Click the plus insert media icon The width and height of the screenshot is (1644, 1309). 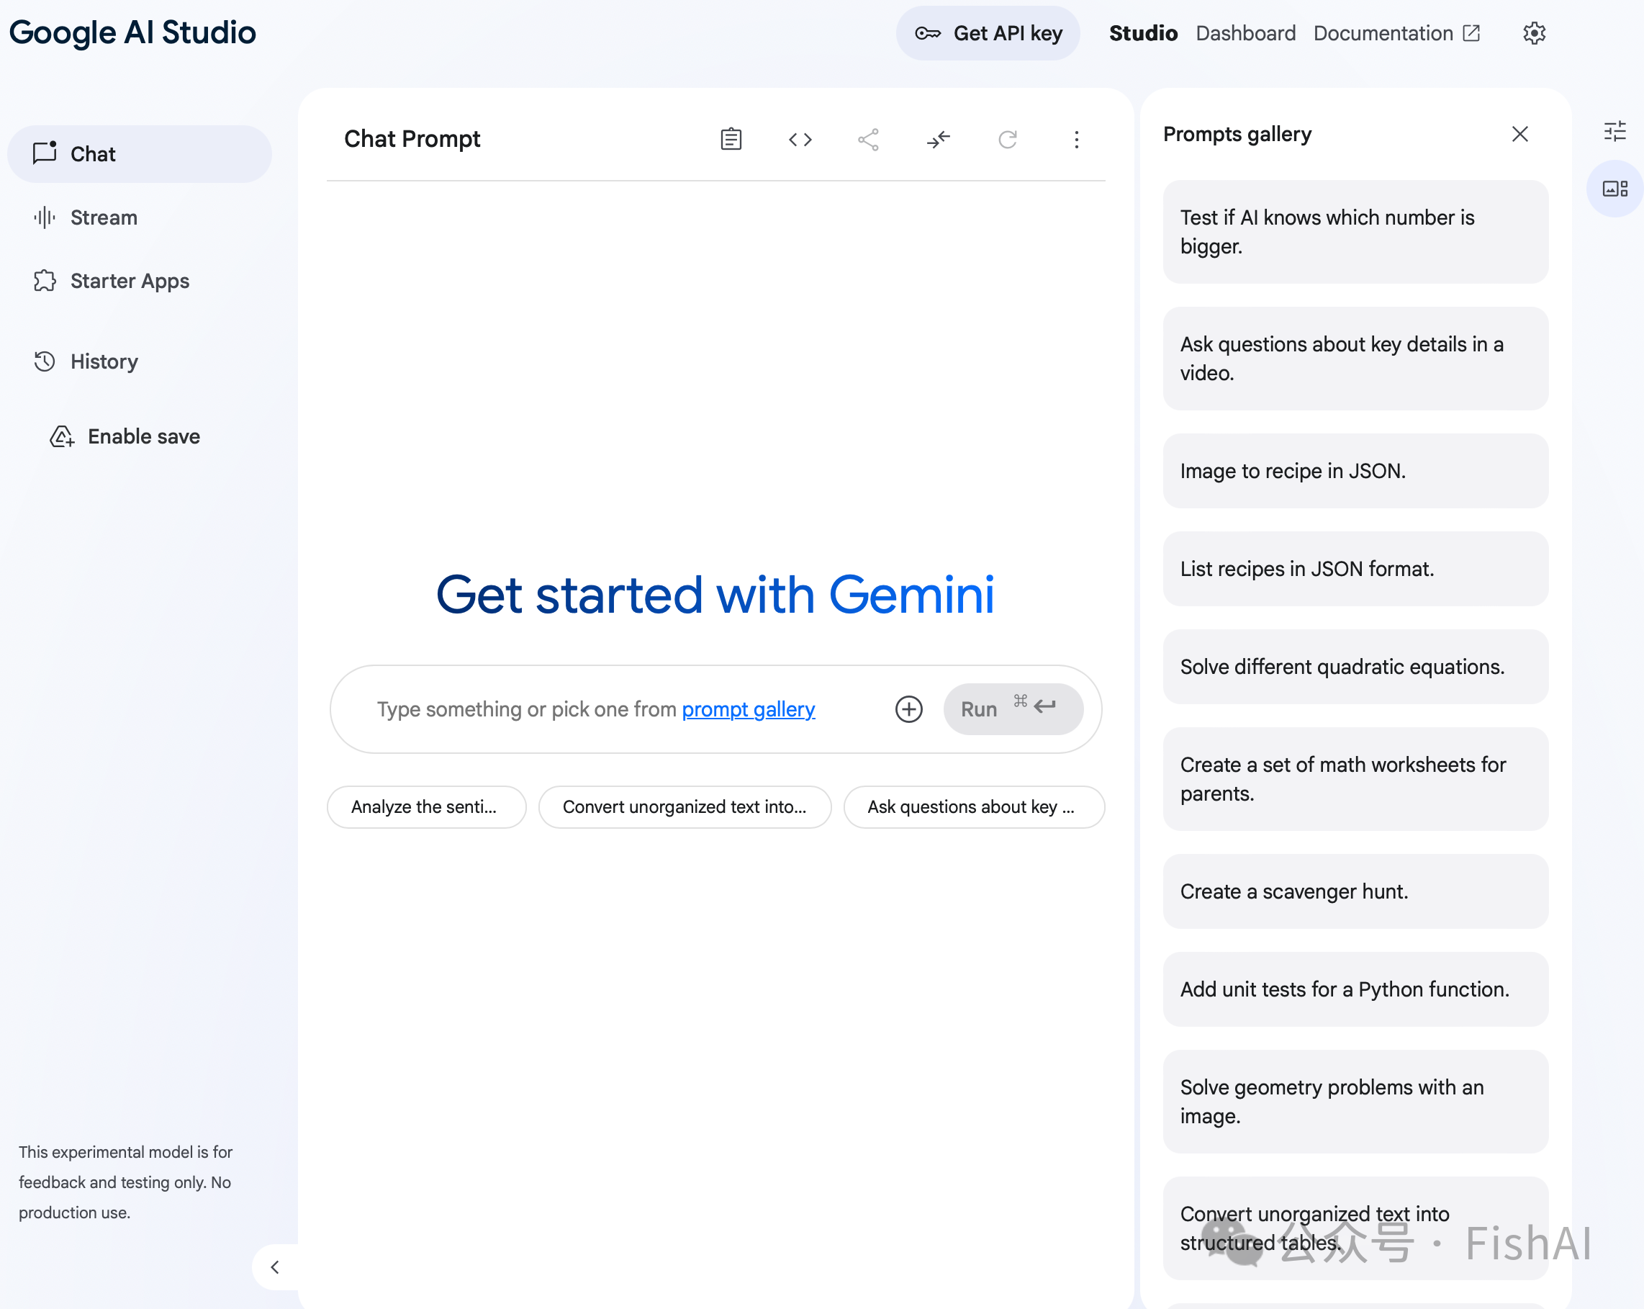(908, 709)
